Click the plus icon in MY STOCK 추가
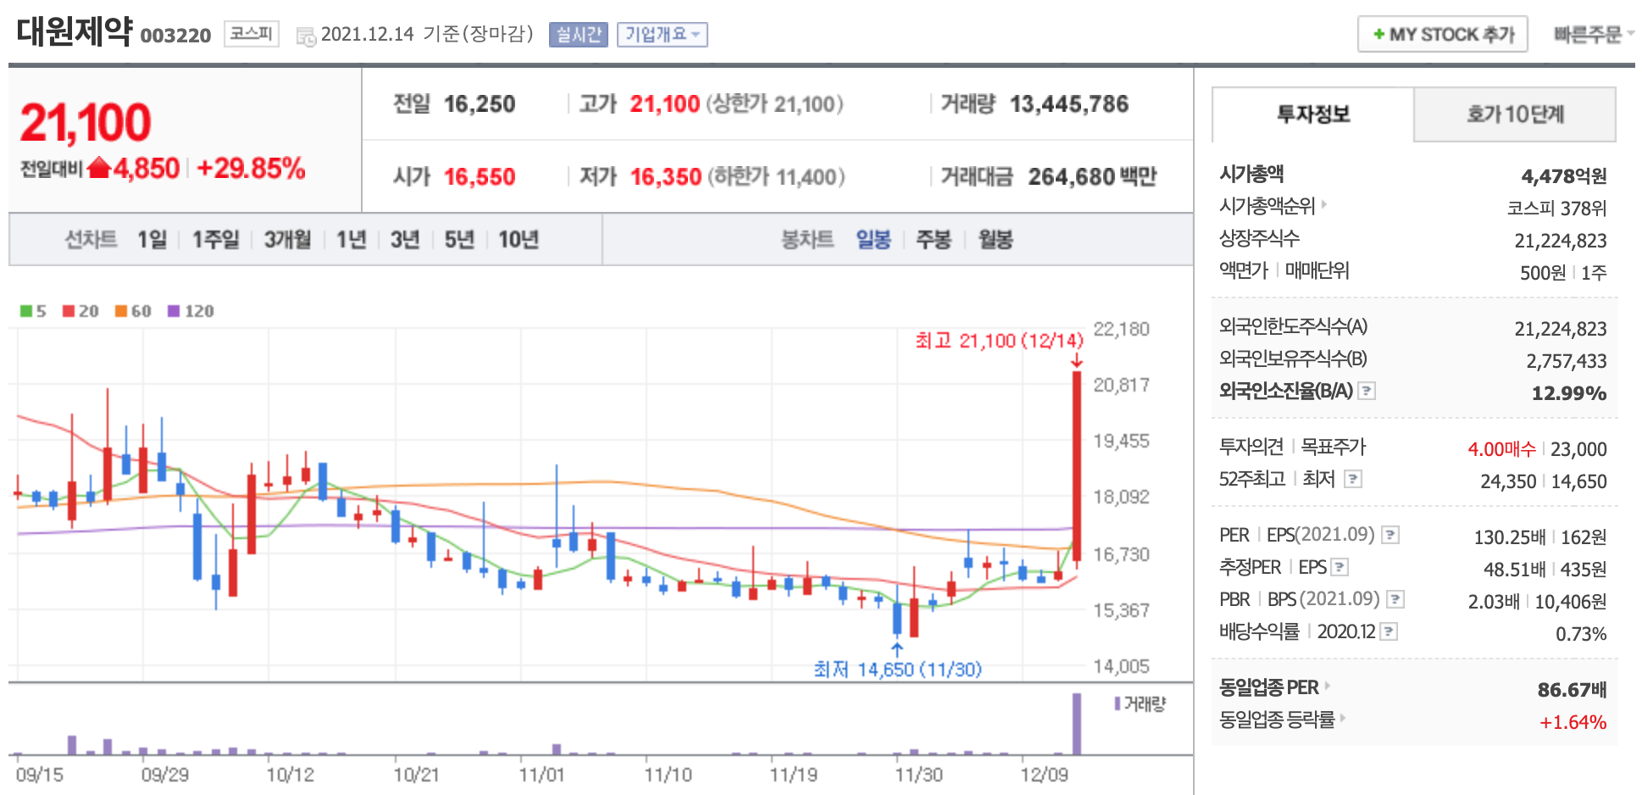The width and height of the screenshot is (1642, 795). point(1379,35)
